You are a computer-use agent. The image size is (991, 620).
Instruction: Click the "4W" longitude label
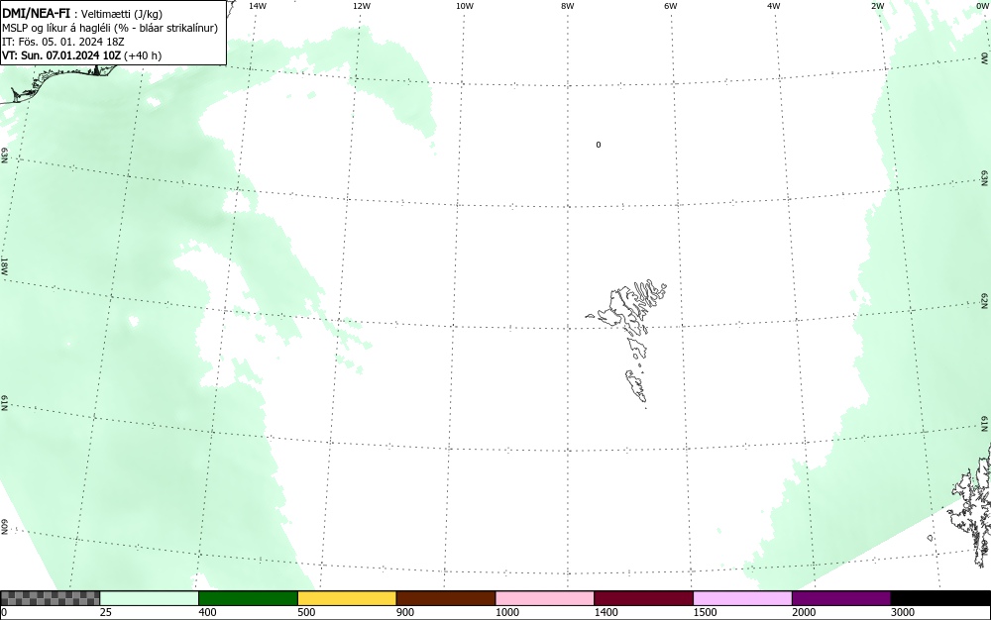pos(774,6)
